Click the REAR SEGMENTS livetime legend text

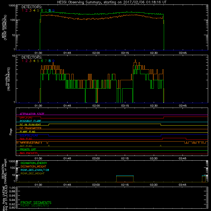tap(35, 205)
